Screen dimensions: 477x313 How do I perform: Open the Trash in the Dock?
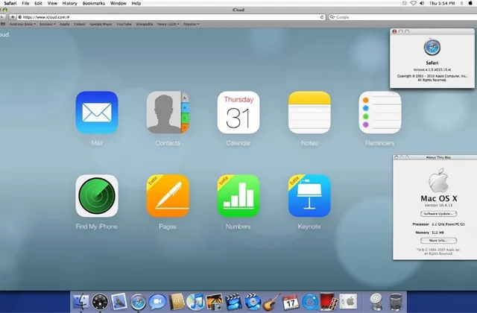click(x=396, y=302)
